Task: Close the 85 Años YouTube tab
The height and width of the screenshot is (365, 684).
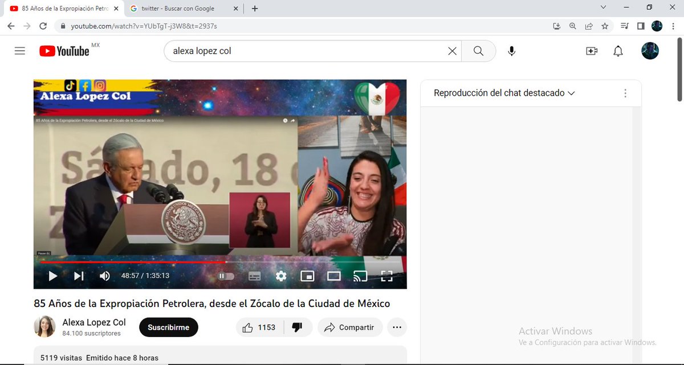Action: pos(117,9)
